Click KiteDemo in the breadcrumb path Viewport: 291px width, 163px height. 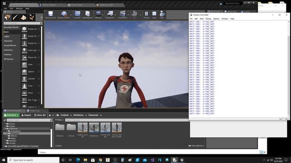79,115
